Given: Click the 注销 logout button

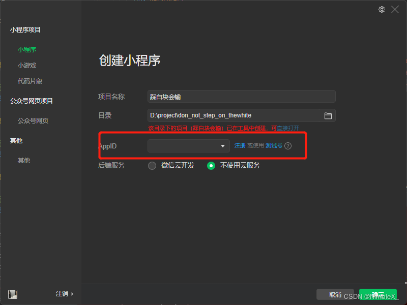Looking at the screenshot, I should pyautogui.click(x=65, y=294).
